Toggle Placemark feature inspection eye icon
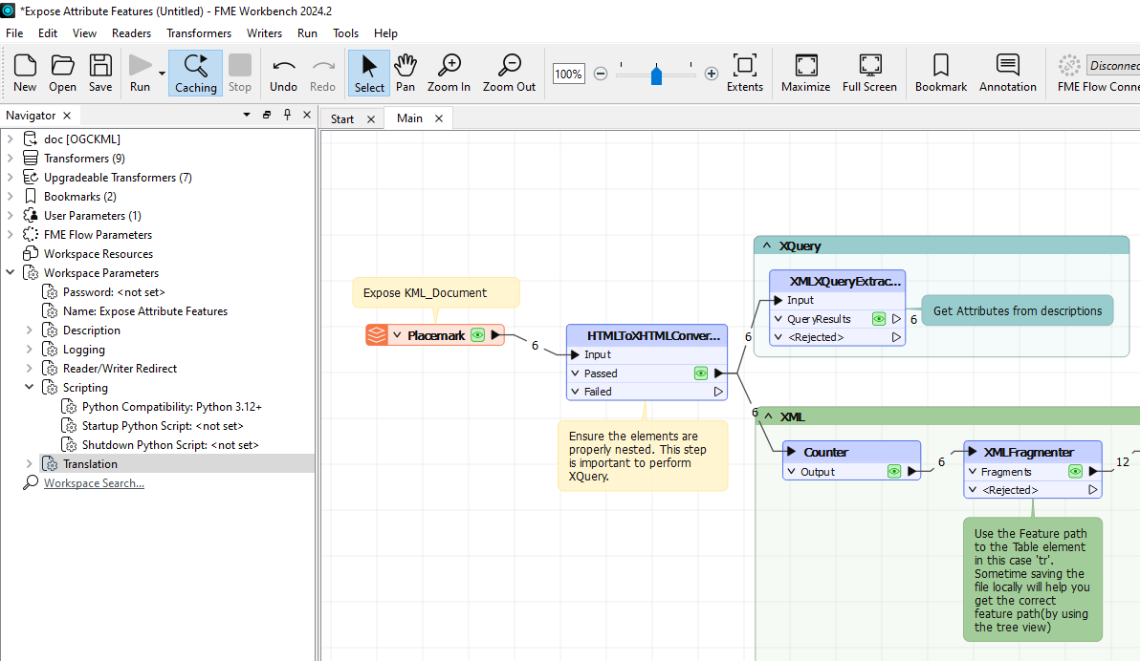 coord(477,335)
